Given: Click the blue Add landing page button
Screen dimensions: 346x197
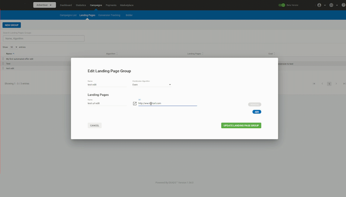Looking at the screenshot, I should pos(257,112).
